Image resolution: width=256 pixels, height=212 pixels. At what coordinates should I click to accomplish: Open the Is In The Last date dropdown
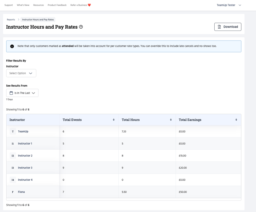tap(22, 93)
